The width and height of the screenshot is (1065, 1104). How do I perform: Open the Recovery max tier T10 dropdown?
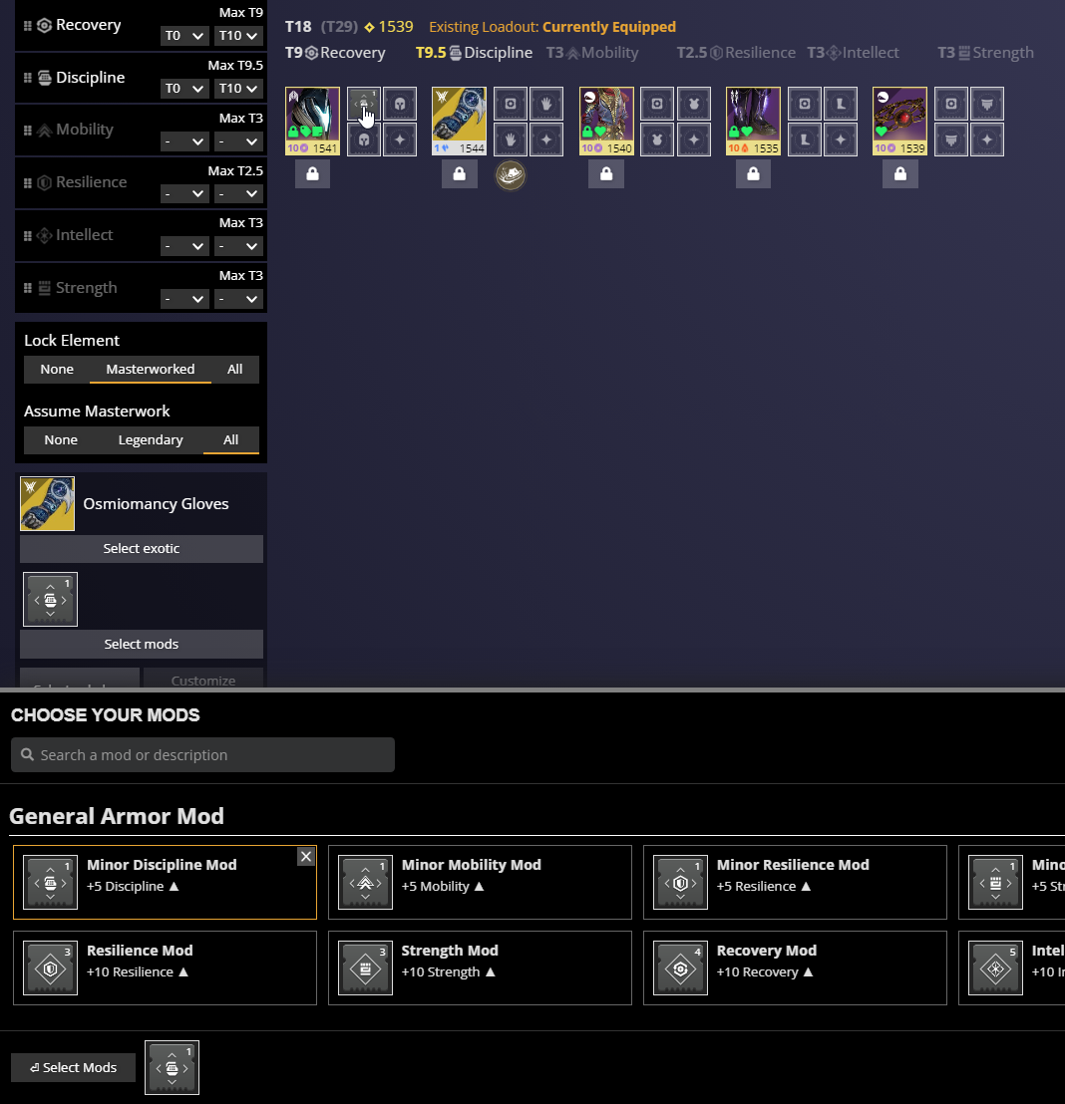click(238, 35)
